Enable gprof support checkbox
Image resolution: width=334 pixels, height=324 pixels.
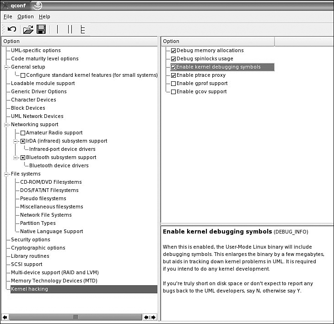[x=173, y=84]
